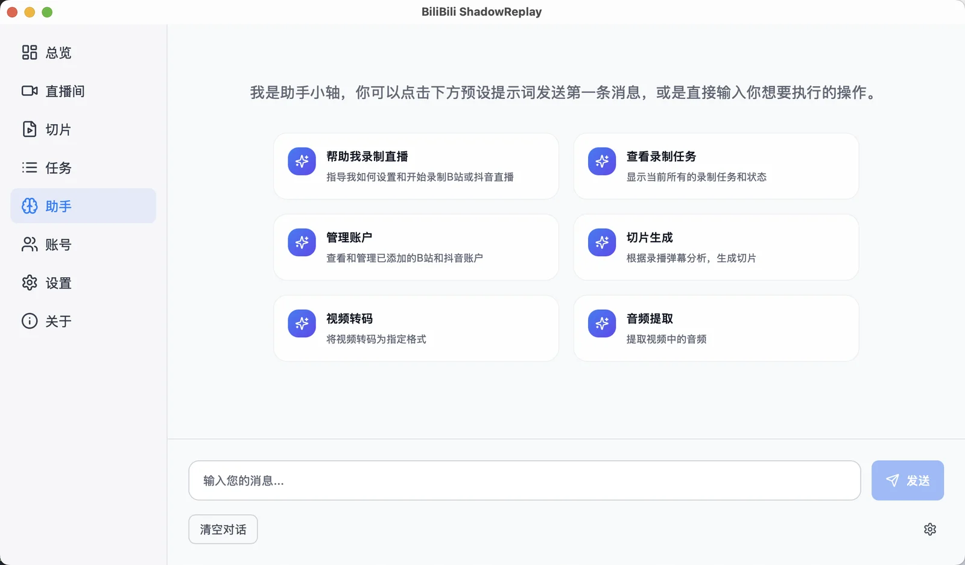Image resolution: width=965 pixels, height=565 pixels.
Task: Open the 任务 list icon
Action: click(30, 168)
